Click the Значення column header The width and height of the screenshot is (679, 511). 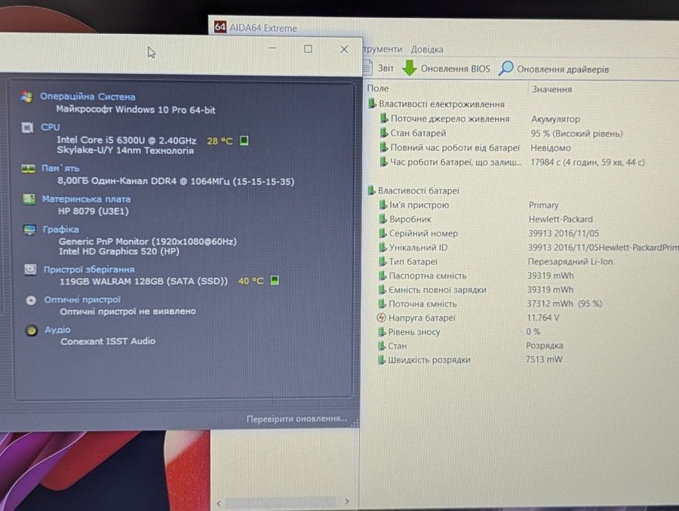coord(551,89)
